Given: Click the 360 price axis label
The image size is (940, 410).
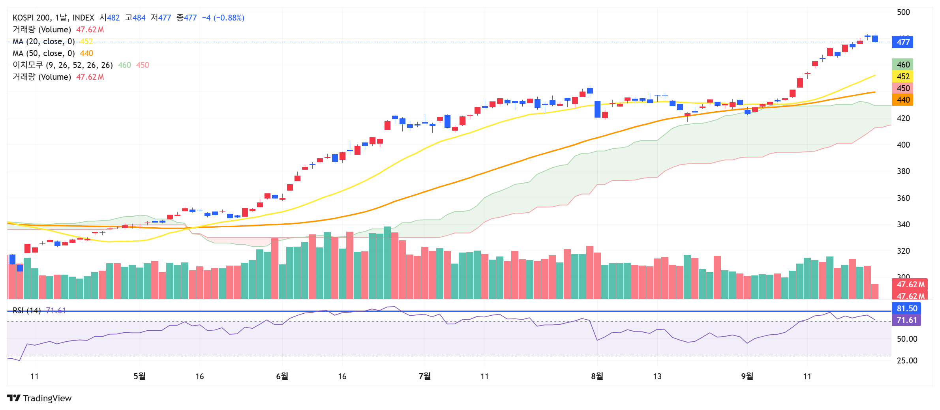Looking at the screenshot, I should (903, 198).
